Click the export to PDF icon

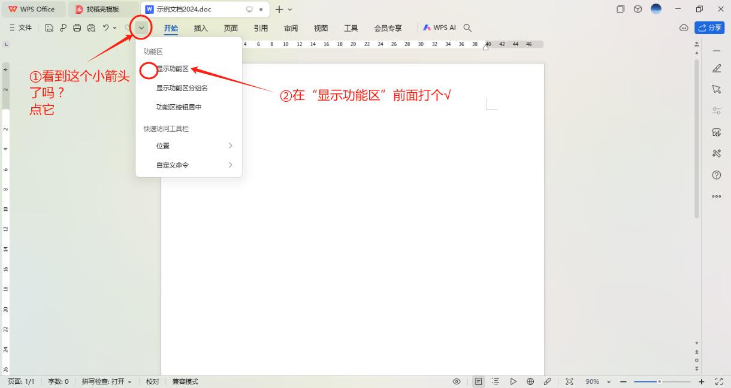pos(63,28)
